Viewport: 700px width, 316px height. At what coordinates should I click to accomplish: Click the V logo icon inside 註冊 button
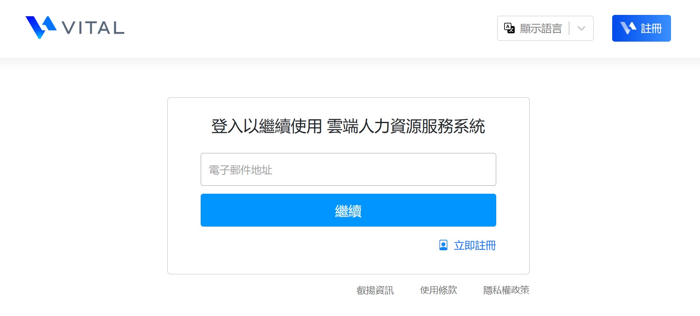tap(628, 28)
